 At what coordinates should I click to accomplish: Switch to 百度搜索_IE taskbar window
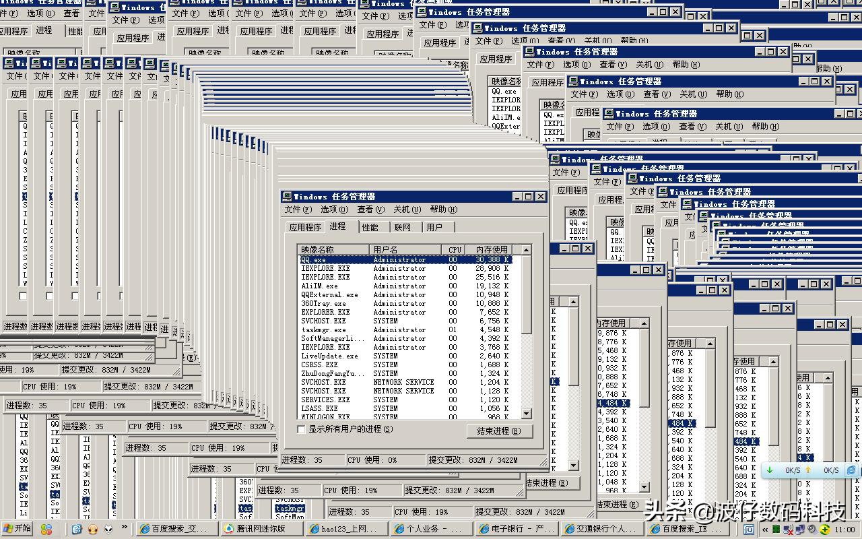(x=686, y=530)
